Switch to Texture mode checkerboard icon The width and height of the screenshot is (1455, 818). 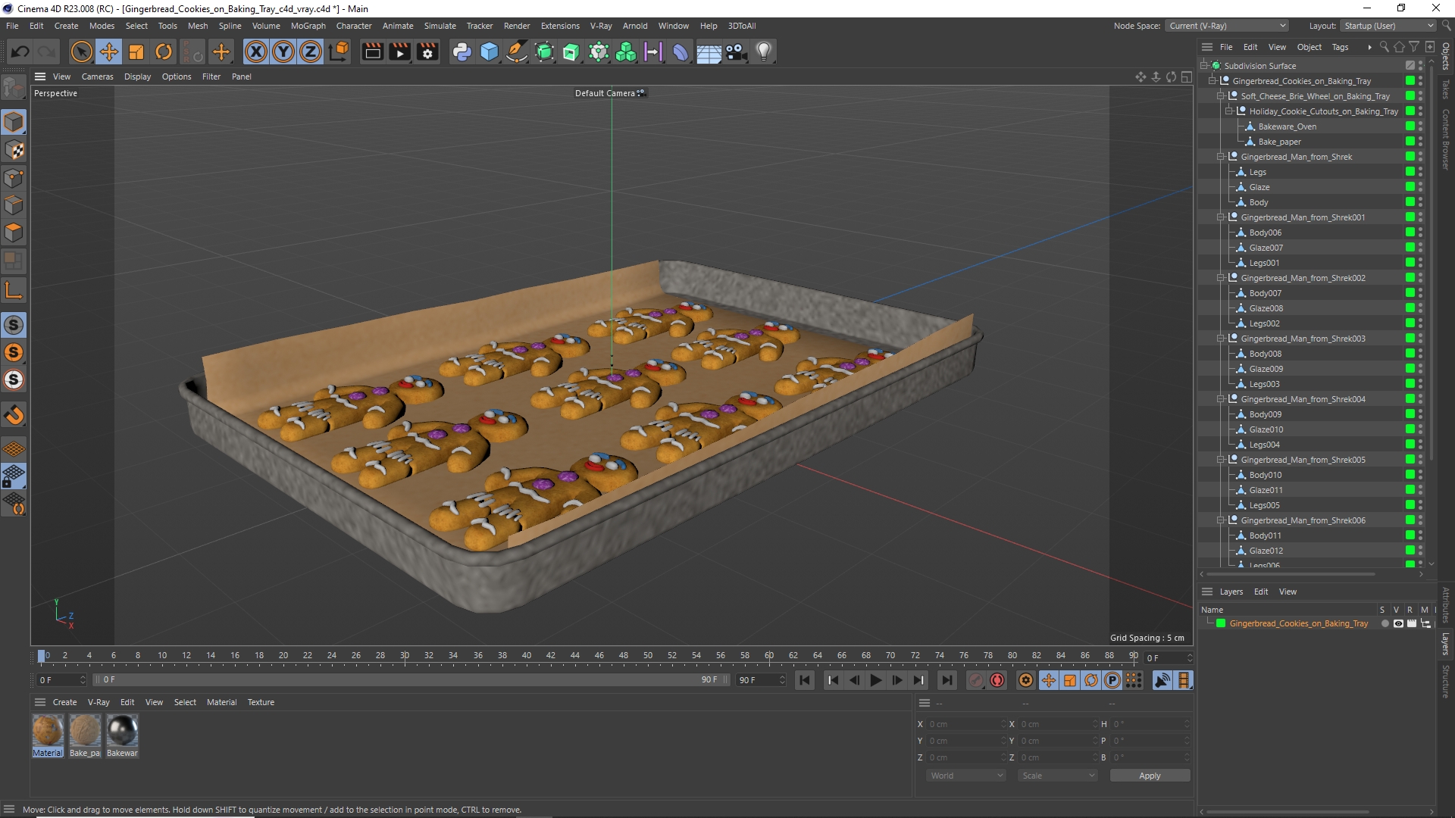tap(14, 150)
